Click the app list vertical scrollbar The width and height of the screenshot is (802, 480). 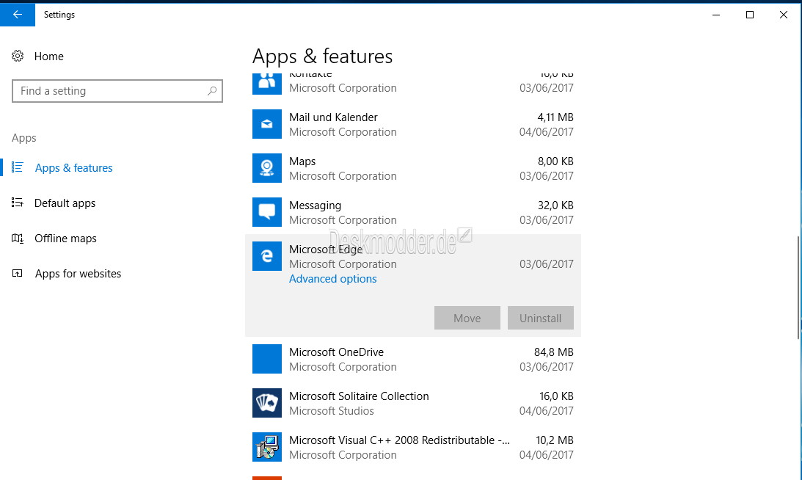(x=798, y=287)
